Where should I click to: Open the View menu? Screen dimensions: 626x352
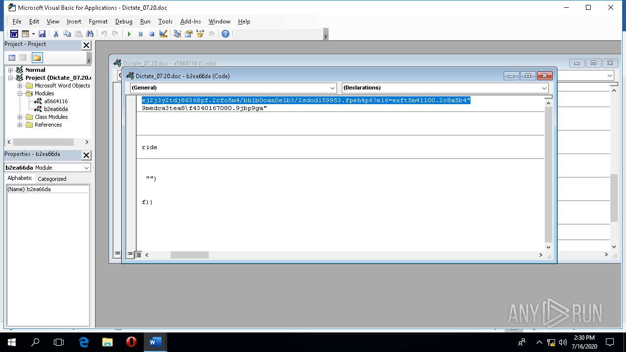tap(53, 22)
